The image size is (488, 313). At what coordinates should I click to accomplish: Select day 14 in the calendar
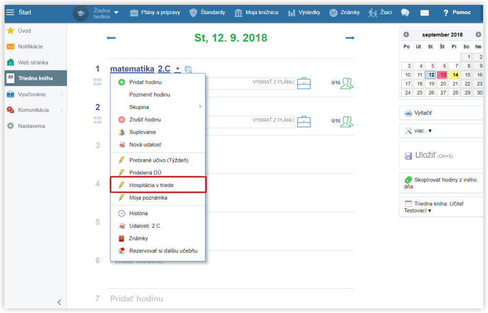[x=454, y=75]
